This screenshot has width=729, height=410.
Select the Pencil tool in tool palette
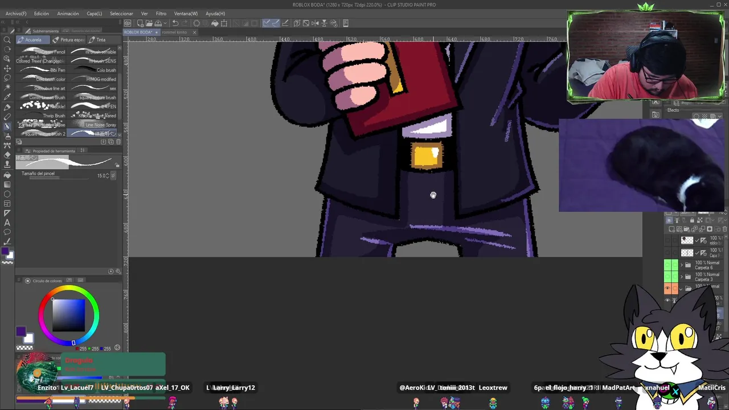[x=7, y=117]
